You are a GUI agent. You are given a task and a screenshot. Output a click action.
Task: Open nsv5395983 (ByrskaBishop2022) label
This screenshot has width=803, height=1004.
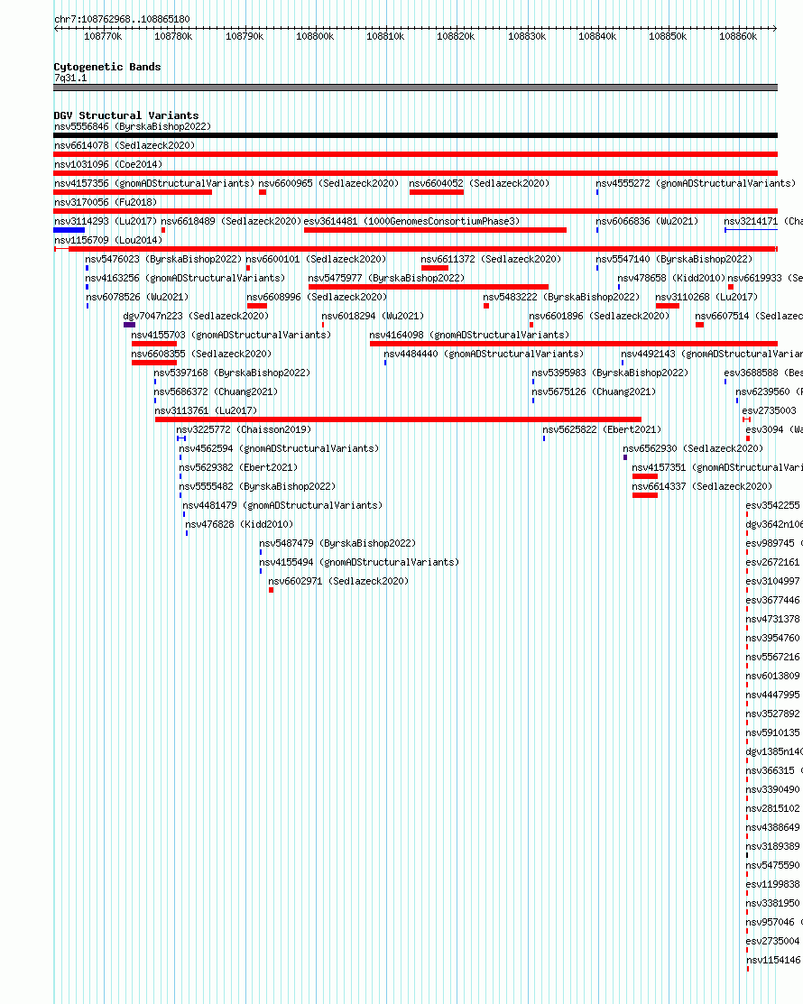point(610,373)
